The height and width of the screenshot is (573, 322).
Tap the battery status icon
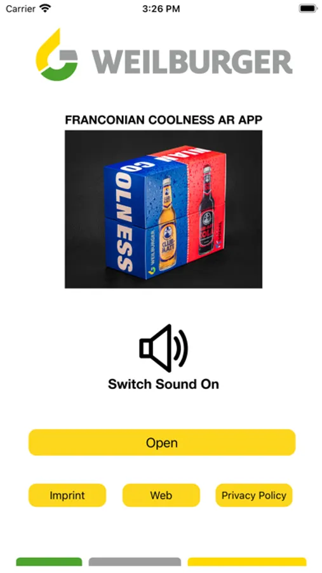pos(308,8)
